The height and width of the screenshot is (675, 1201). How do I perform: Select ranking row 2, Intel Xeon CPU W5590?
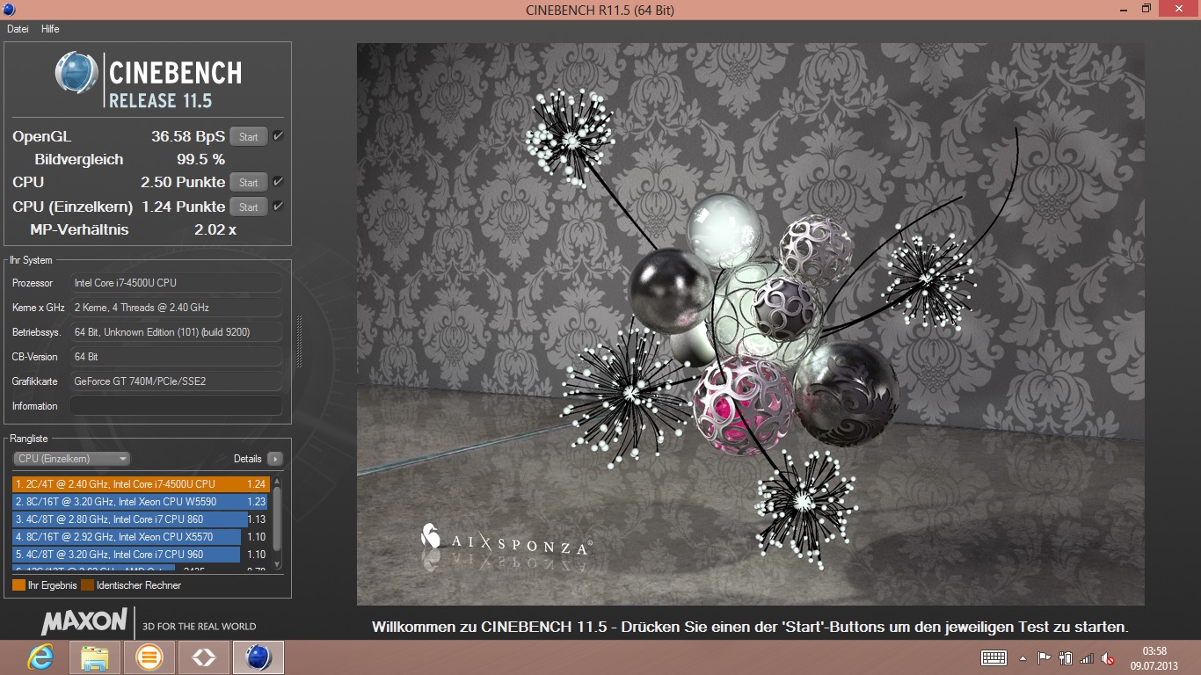[141, 502]
